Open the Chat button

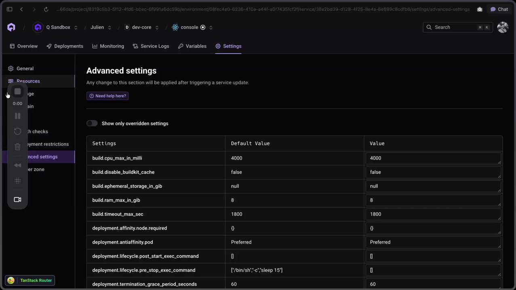coord(499,9)
